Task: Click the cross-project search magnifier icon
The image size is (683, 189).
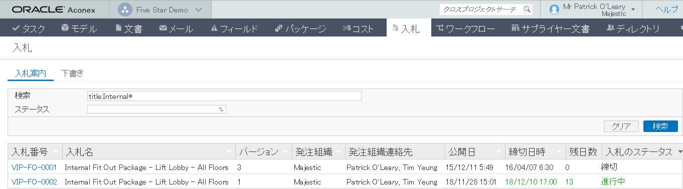Action: 527,9
